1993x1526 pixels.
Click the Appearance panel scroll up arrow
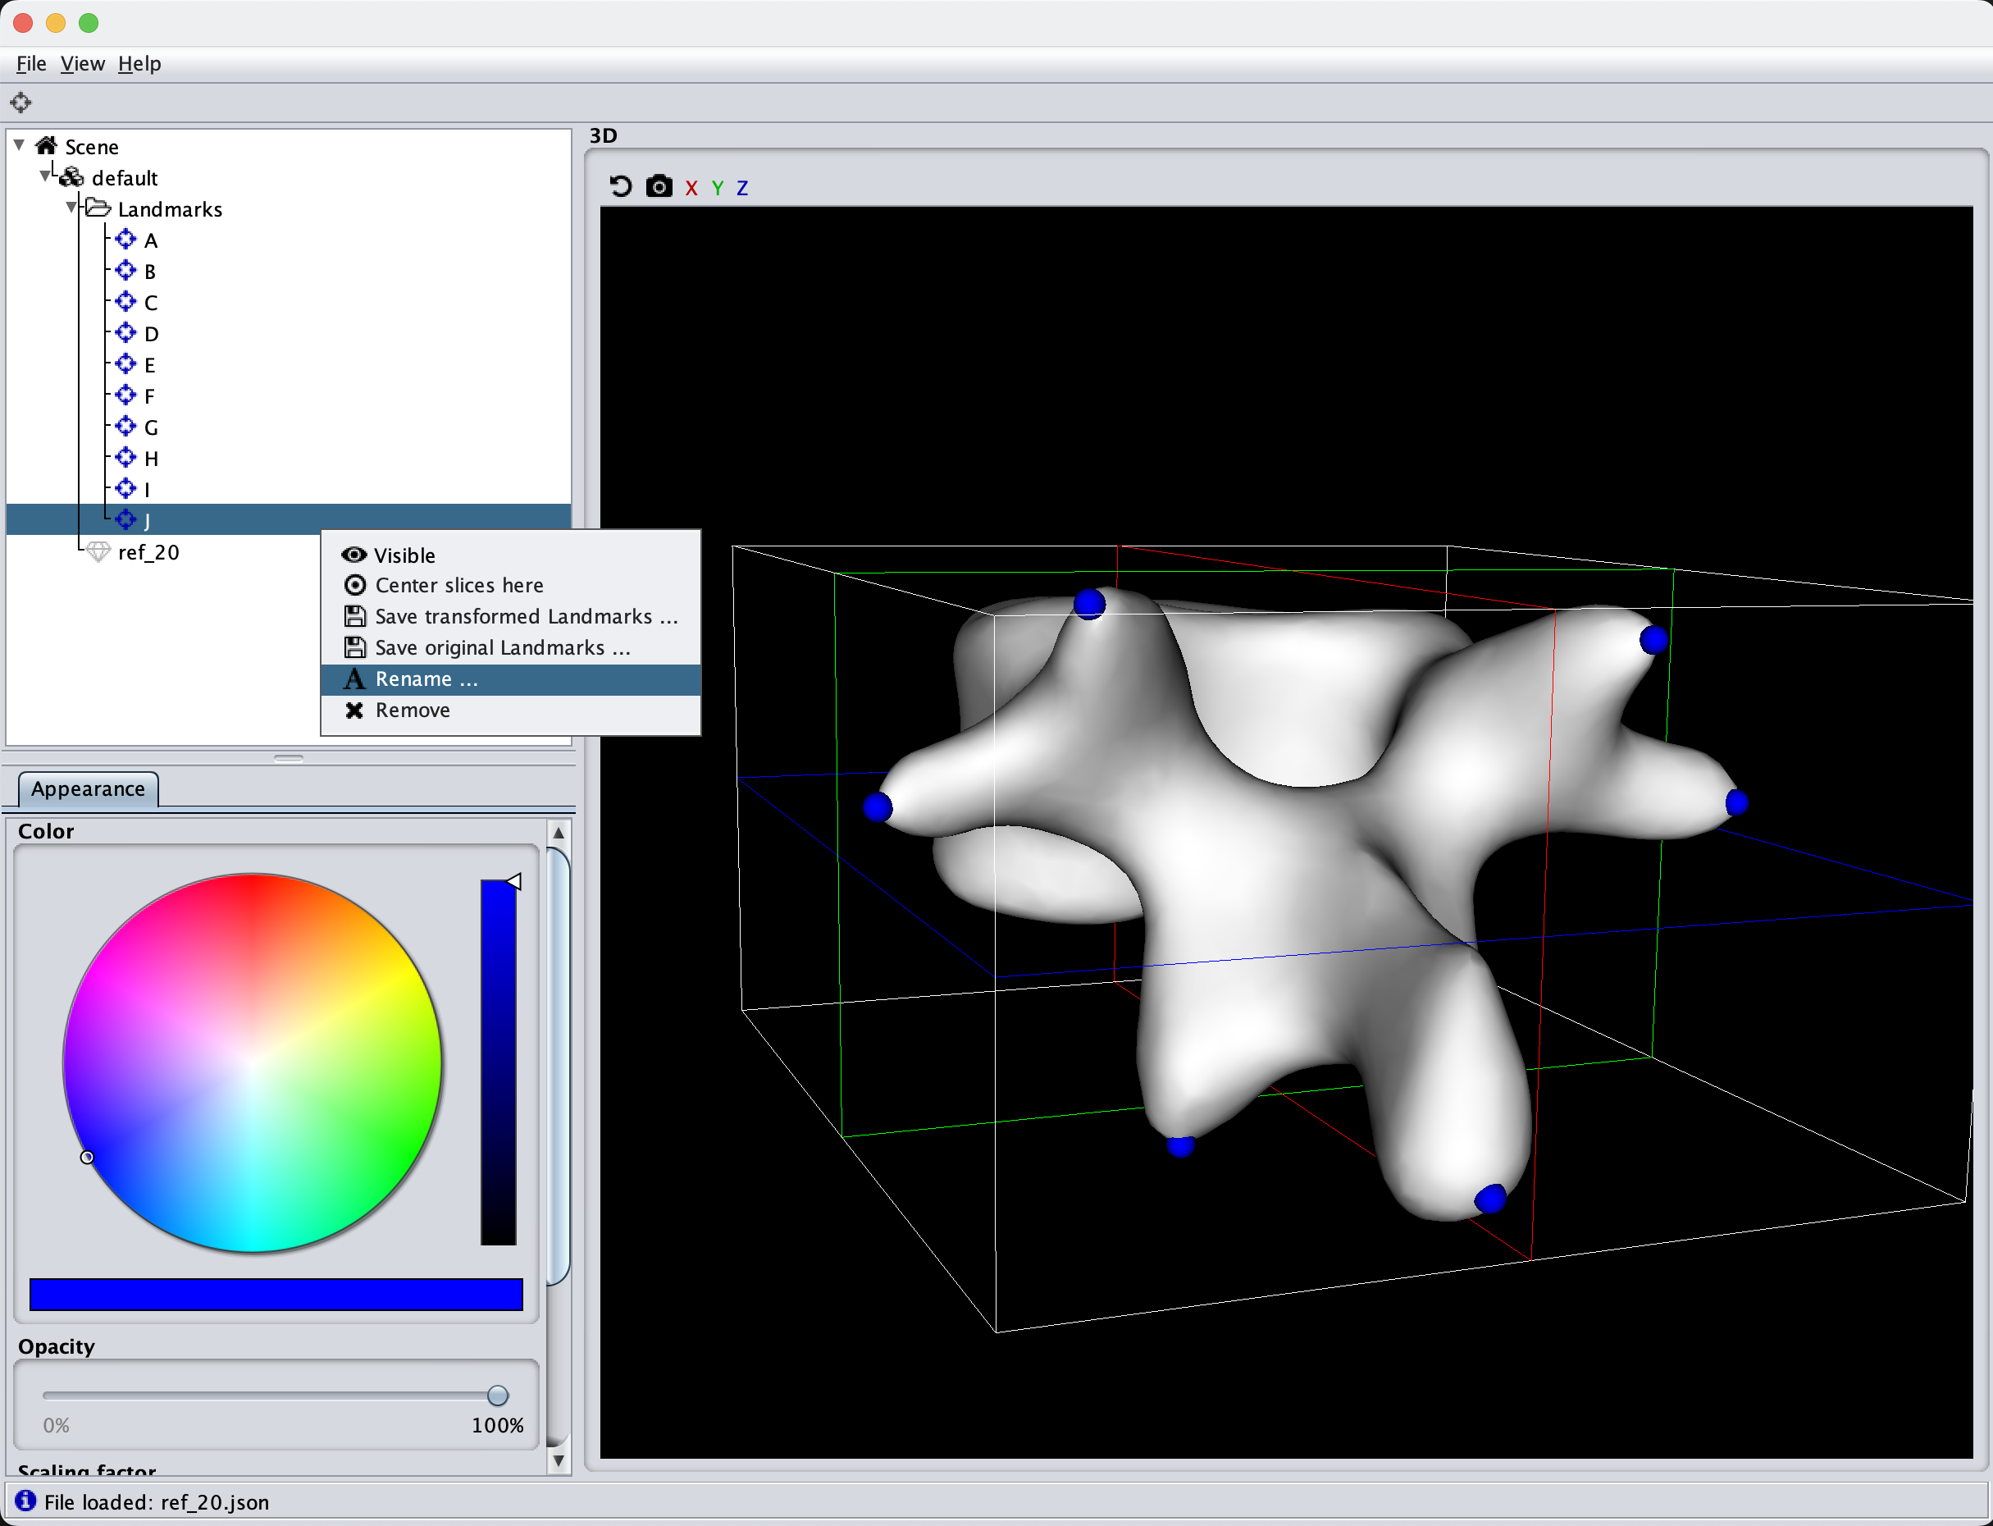point(559,833)
